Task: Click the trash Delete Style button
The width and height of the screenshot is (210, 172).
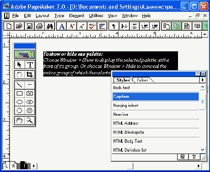Action: pyautogui.click(x=194, y=157)
